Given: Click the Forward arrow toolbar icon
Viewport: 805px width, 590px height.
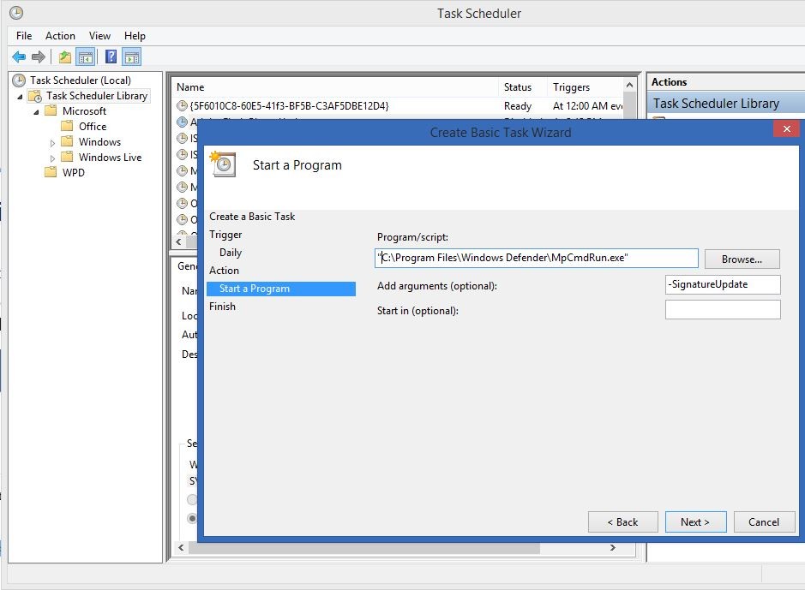Looking at the screenshot, I should click(38, 57).
